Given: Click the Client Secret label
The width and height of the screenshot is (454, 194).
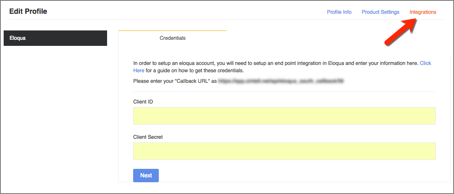Looking at the screenshot, I should [x=148, y=137].
